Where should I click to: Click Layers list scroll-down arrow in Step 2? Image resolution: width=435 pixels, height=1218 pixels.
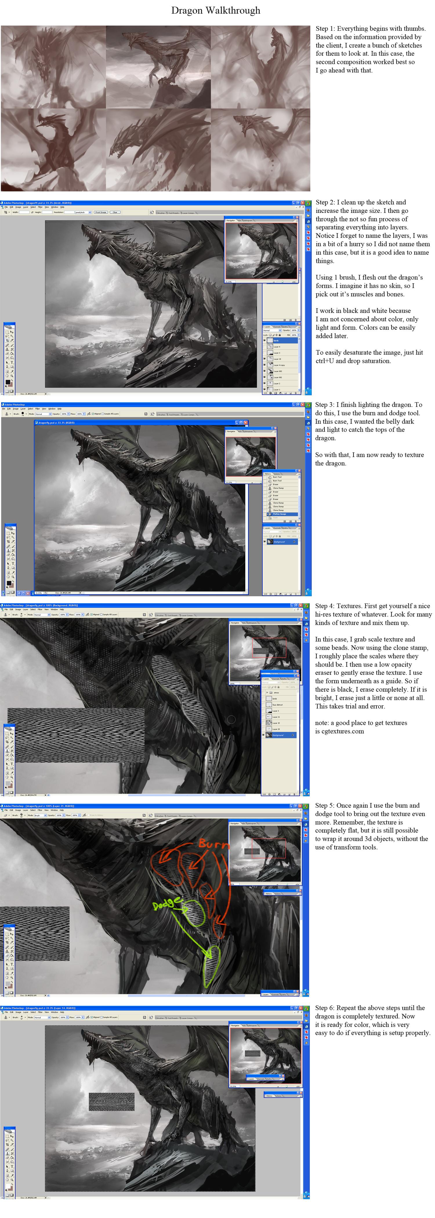pos(299,390)
